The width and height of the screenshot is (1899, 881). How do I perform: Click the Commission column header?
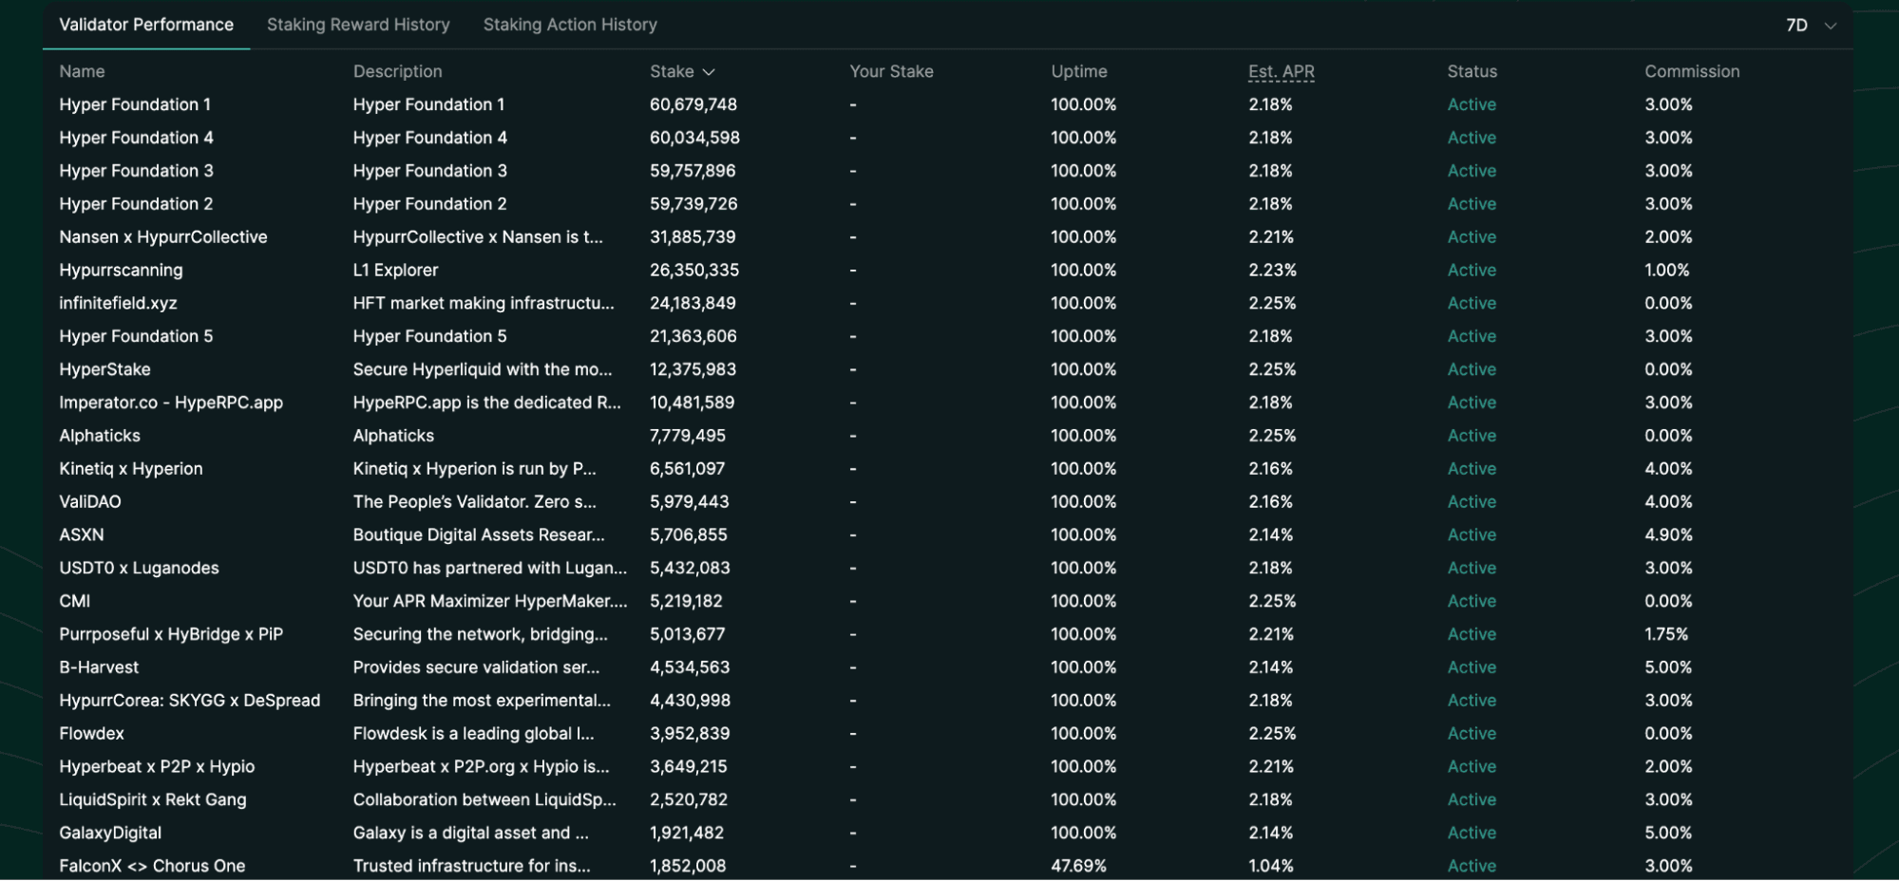tap(1692, 71)
